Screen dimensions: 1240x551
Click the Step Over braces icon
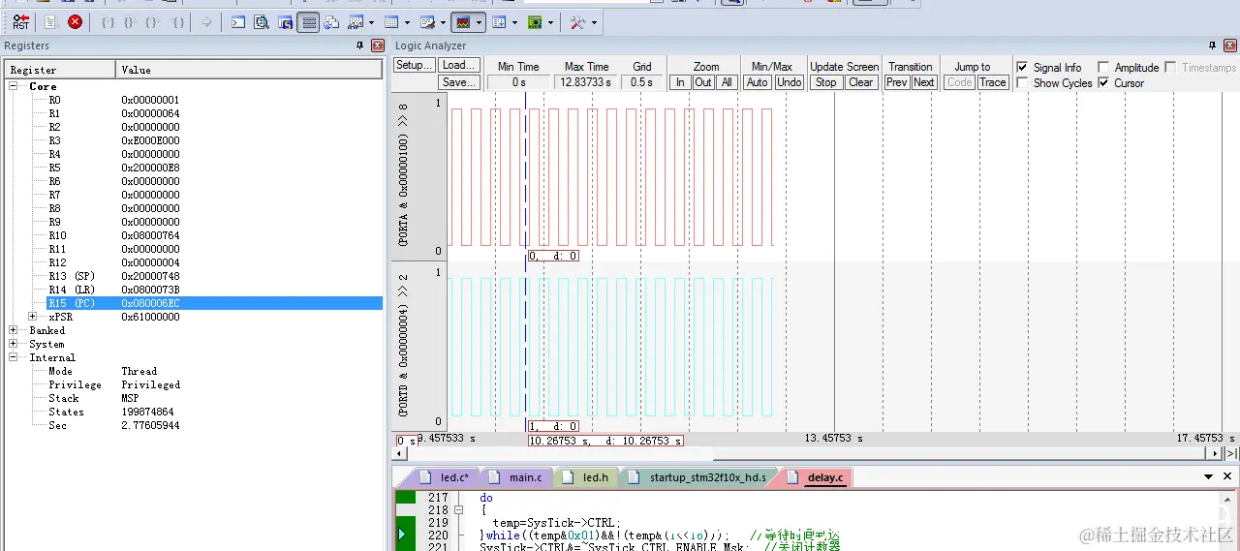(x=131, y=22)
